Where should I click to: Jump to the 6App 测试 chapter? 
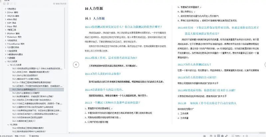(12, 26)
